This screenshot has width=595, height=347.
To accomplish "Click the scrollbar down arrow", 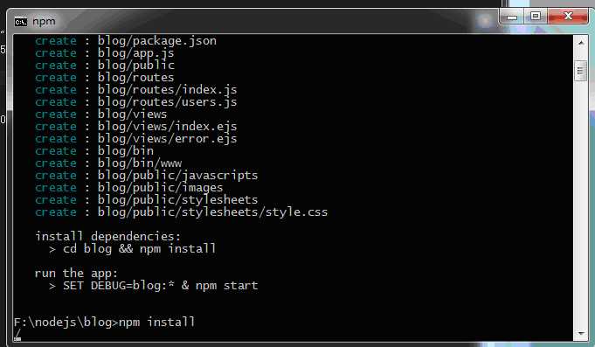I will click(x=580, y=333).
